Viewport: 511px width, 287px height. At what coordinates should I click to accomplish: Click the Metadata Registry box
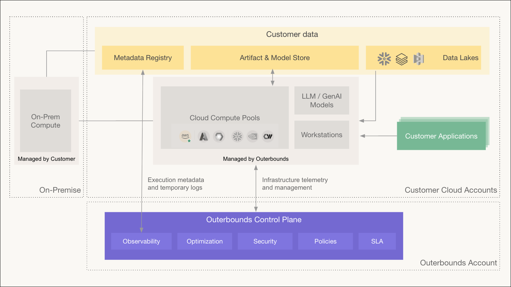click(143, 58)
